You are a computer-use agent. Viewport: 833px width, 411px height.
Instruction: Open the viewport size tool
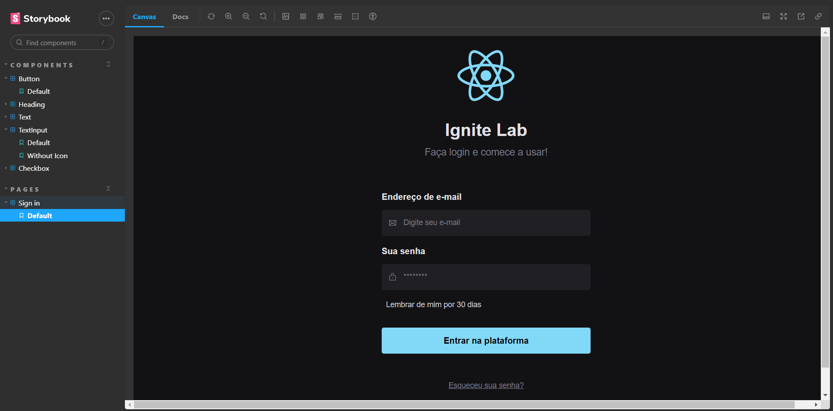coord(321,17)
